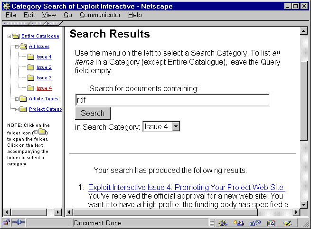Click the left frame horizontal scrollbar thumb
This screenshot has width=311, height=229.
[29, 212]
